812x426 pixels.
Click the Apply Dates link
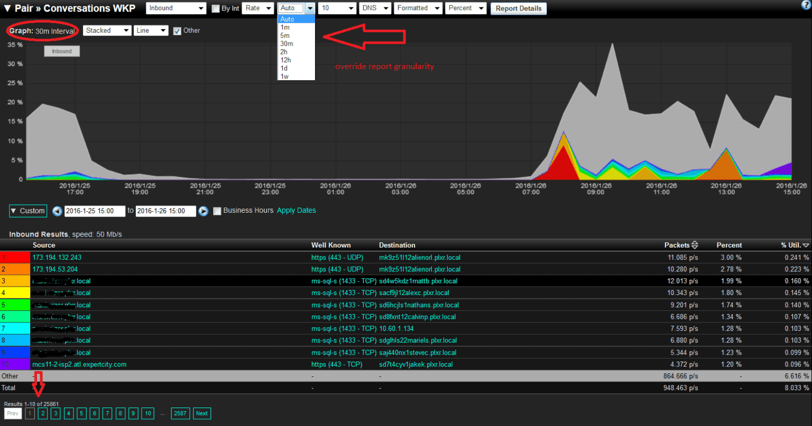[x=296, y=210]
